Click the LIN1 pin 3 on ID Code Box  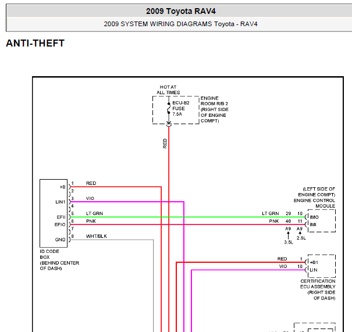coord(69,202)
